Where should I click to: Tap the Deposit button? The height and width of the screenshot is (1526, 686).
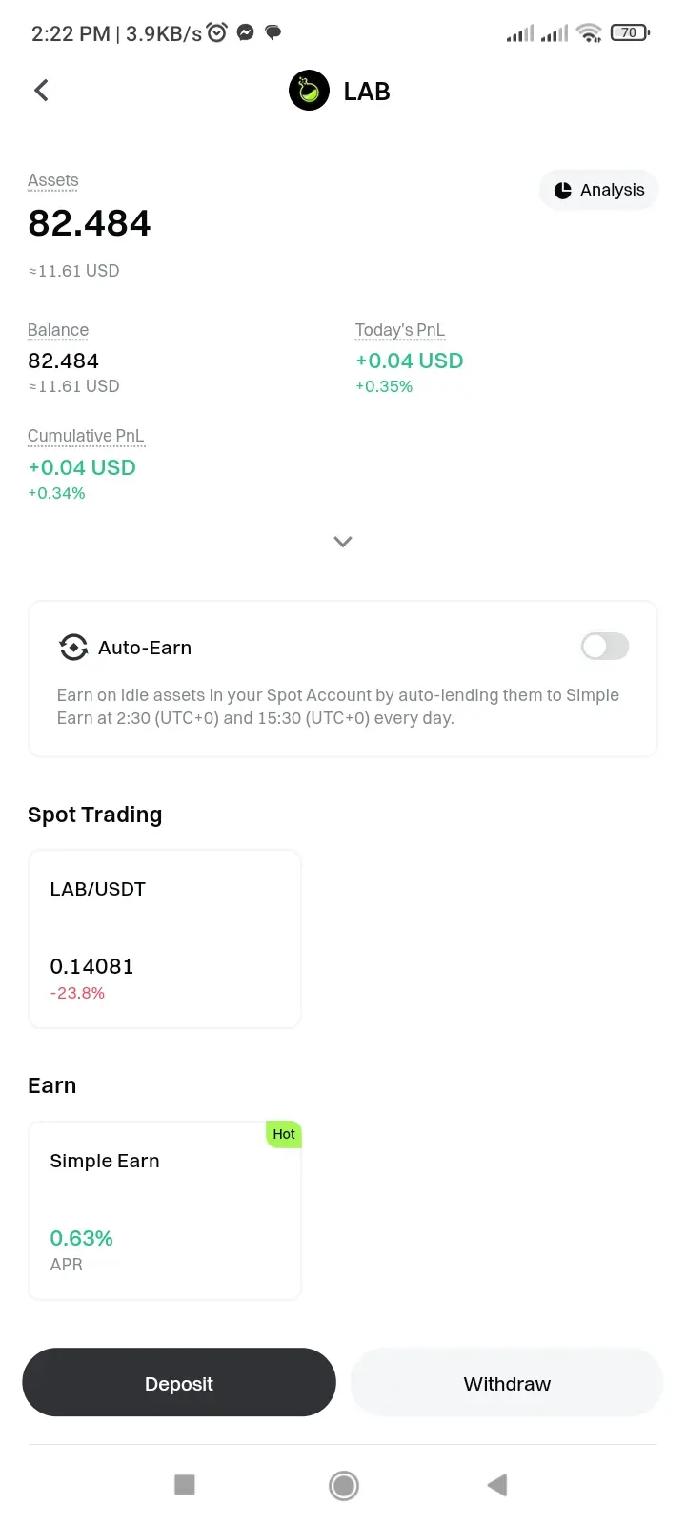point(179,1383)
